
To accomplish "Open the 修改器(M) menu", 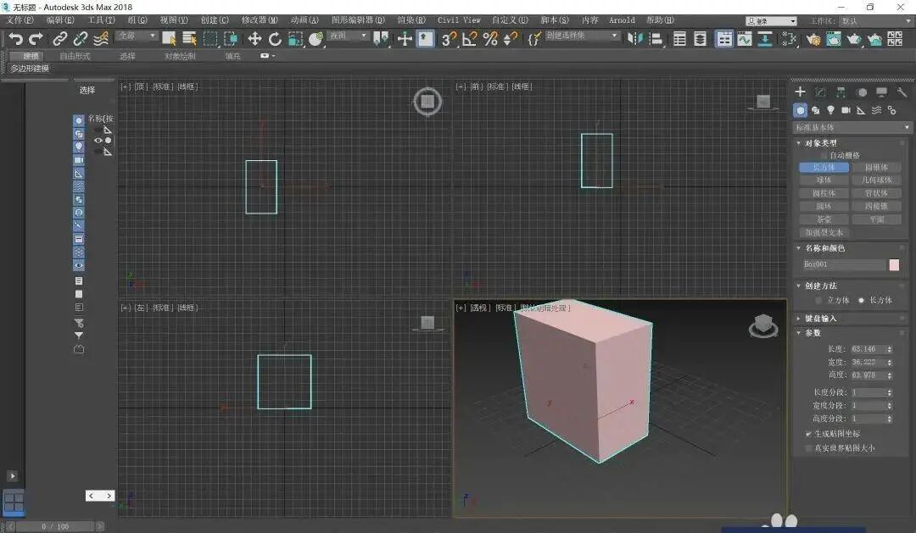I will (260, 19).
